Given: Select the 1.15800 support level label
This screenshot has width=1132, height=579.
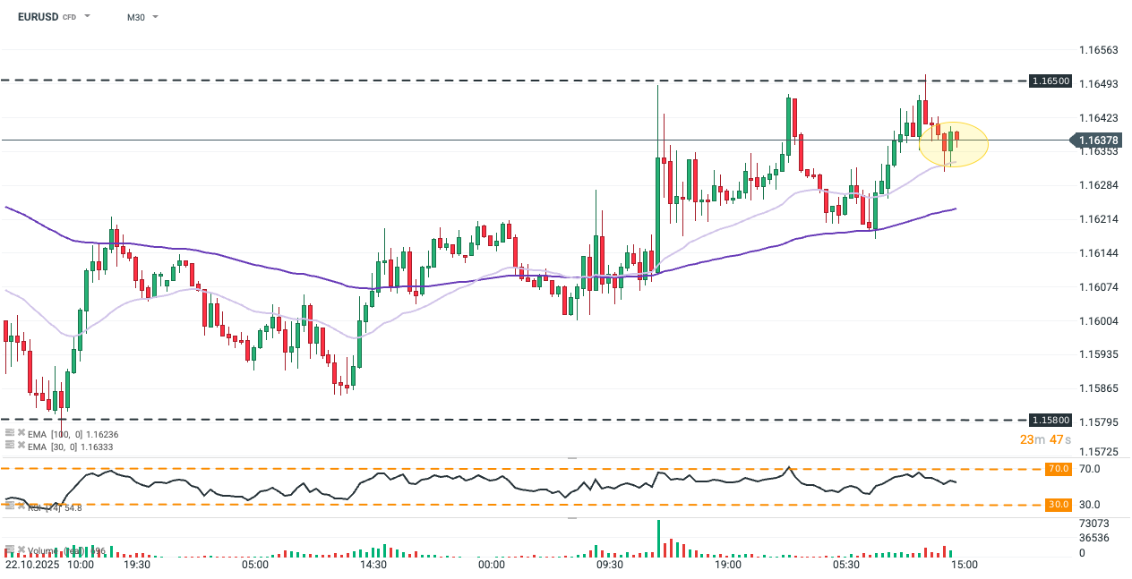Looking at the screenshot, I should point(1050,419).
